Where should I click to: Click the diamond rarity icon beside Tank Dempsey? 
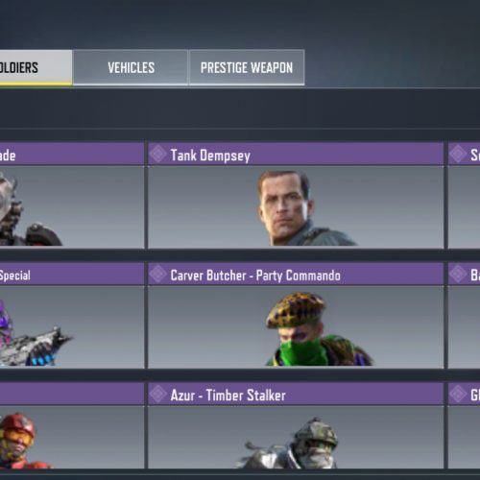[158, 155]
